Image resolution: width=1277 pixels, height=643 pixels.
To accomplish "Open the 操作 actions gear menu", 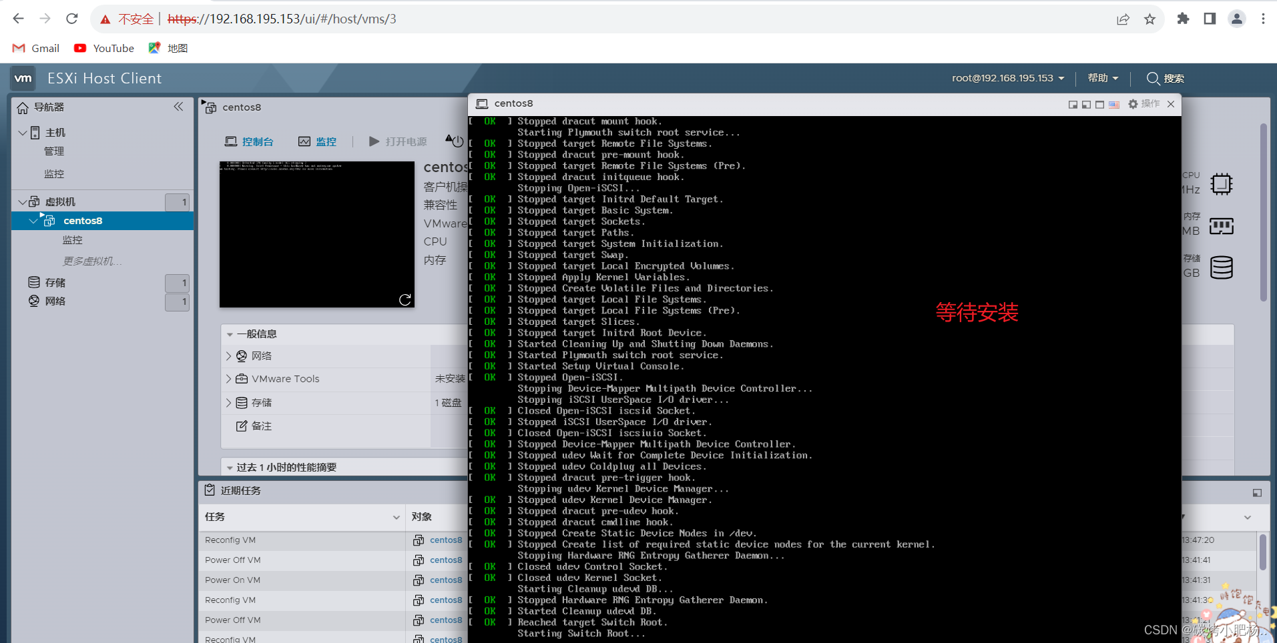I will (1143, 104).
